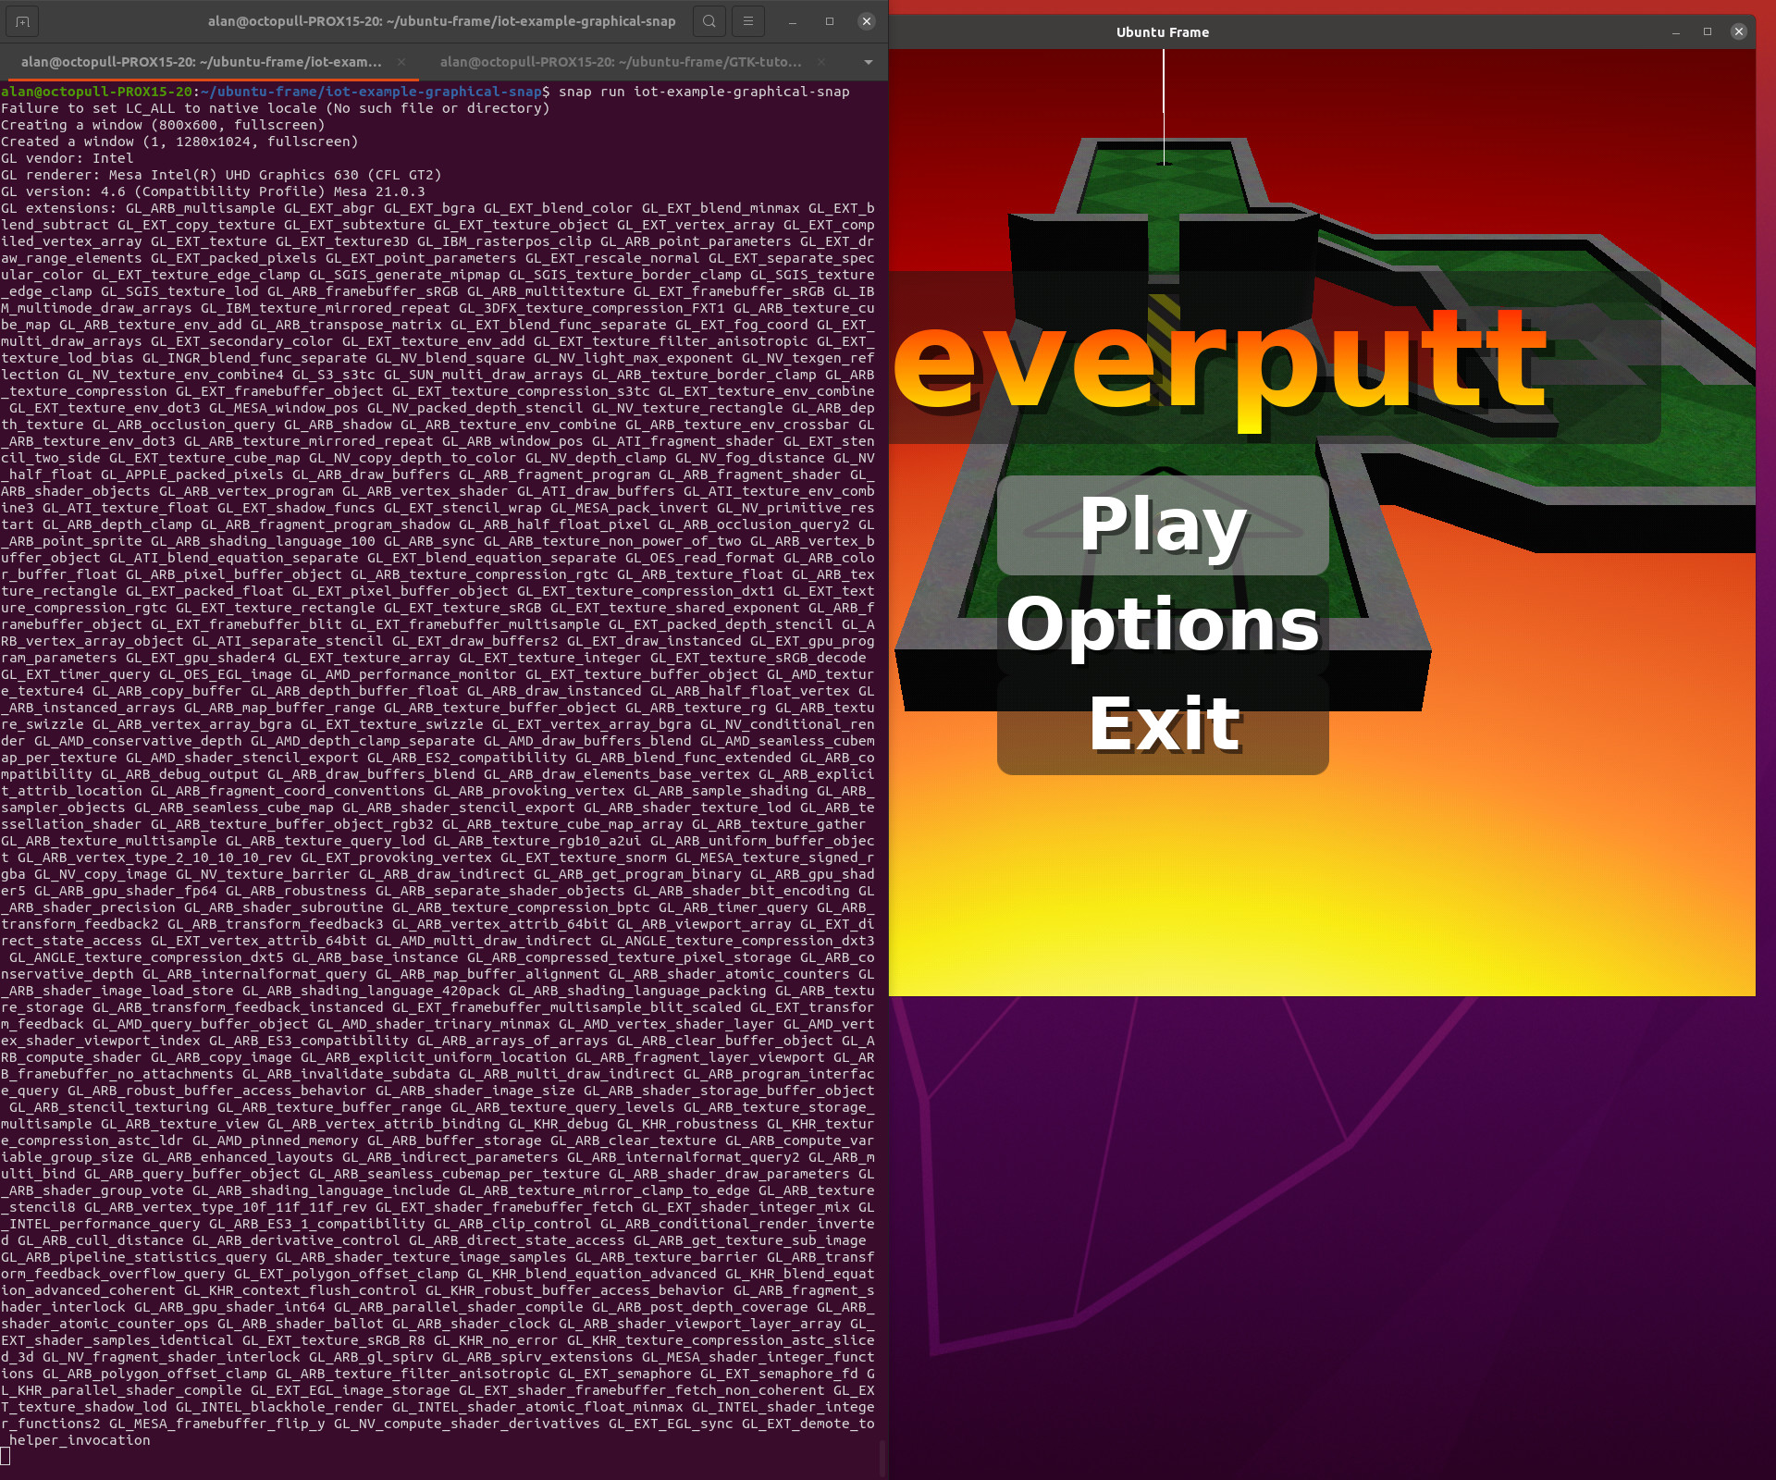Screen dimensions: 1776x1480
Task: Maximize the terminal window
Action: [x=830, y=21]
